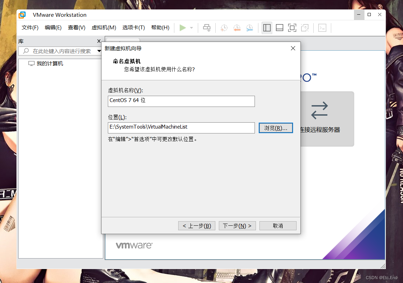Click the 您希望该虚拟机使用什么名称? text
403x283 pixels.
[159, 69]
